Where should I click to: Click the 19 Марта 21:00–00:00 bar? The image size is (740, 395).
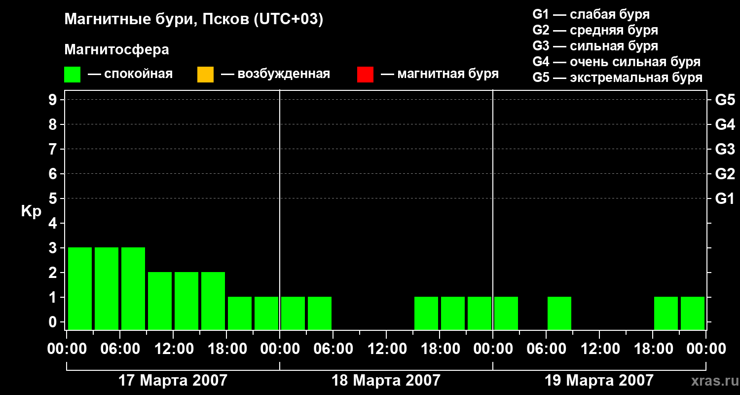(693, 313)
